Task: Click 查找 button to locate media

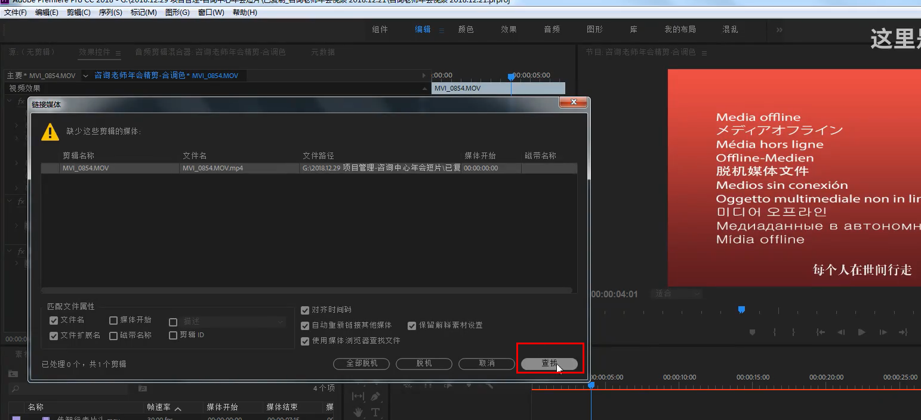Action: [x=549, y=363]
